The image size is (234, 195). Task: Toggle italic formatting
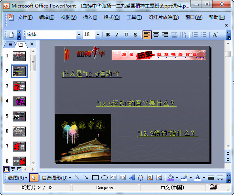(x=117, y=35)
